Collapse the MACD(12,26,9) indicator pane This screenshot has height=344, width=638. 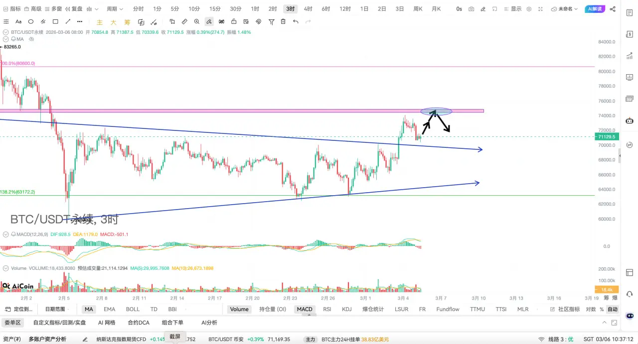click(x=6, y=234)
